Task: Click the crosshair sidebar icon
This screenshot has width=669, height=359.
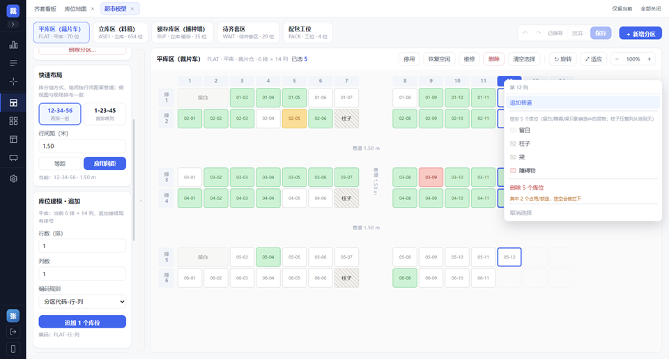Action: [13, 82]
